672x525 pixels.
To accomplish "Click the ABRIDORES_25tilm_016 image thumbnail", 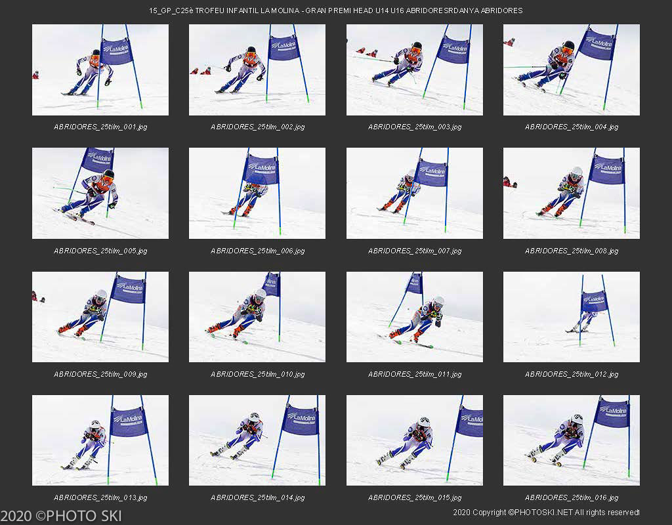I will point(571,440).
